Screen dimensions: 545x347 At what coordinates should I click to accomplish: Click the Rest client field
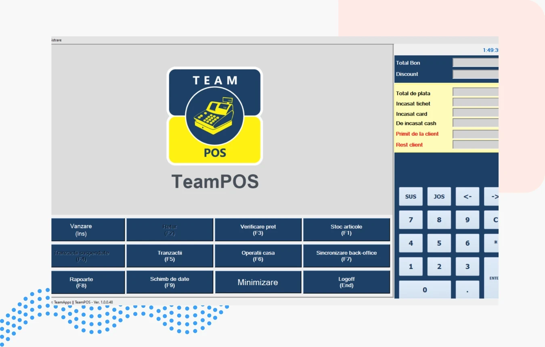(x=476, y=145)
